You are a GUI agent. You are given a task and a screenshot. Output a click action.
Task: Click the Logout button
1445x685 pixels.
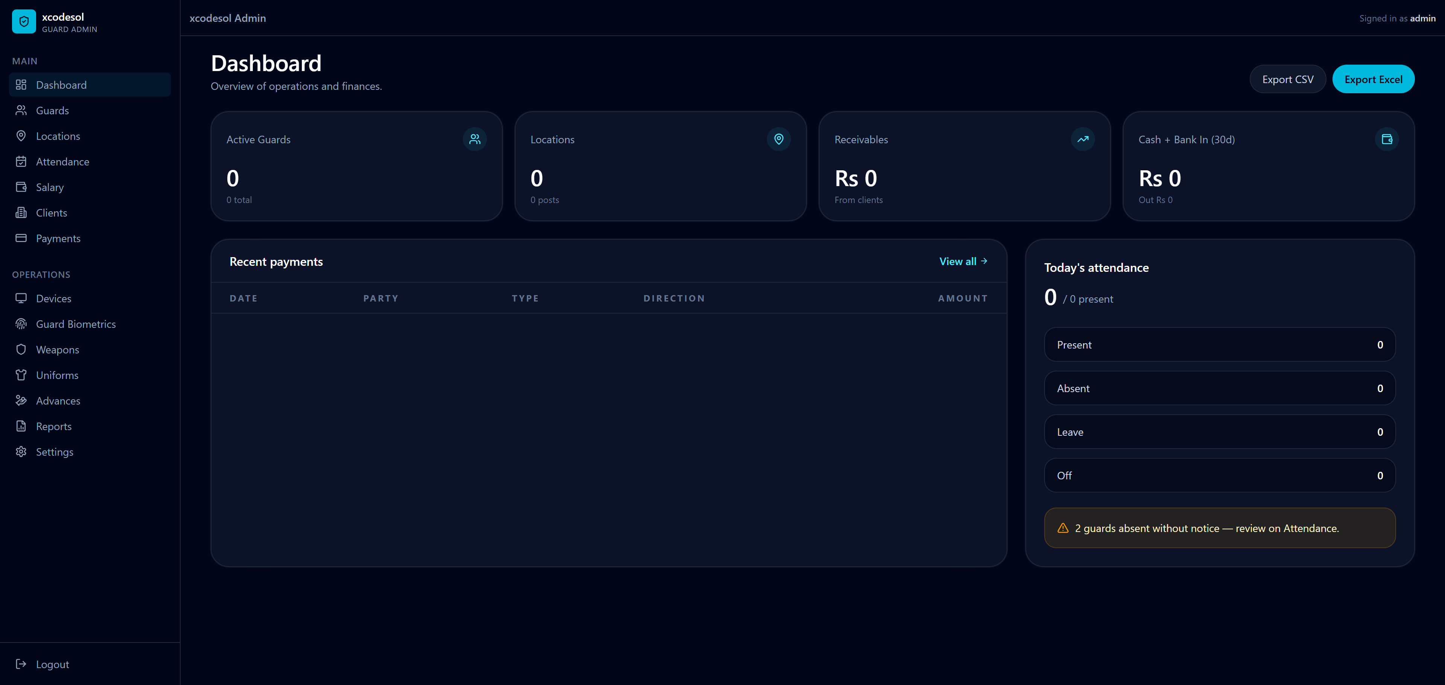[x=90, y=664]
